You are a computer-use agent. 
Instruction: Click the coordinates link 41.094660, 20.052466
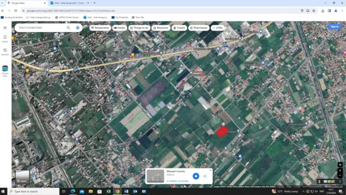click(x=177, y=181)
